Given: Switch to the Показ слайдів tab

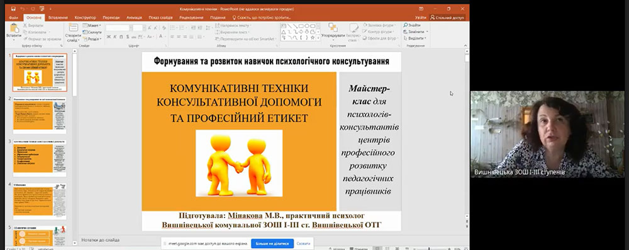Looking at the screenshot, I should tap(160, 18).
